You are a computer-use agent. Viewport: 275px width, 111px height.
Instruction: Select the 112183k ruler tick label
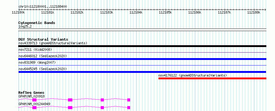[107, 12]
